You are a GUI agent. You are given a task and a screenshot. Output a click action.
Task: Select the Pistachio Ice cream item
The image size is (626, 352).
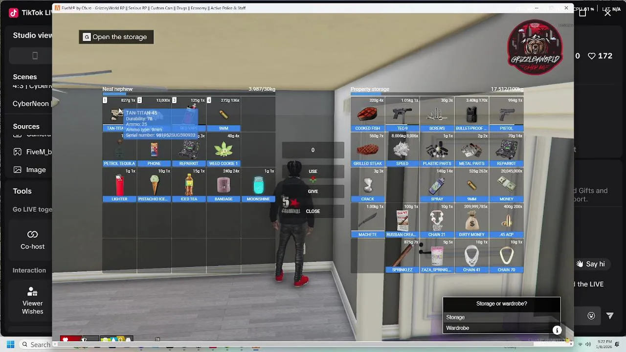click(154, 185)
